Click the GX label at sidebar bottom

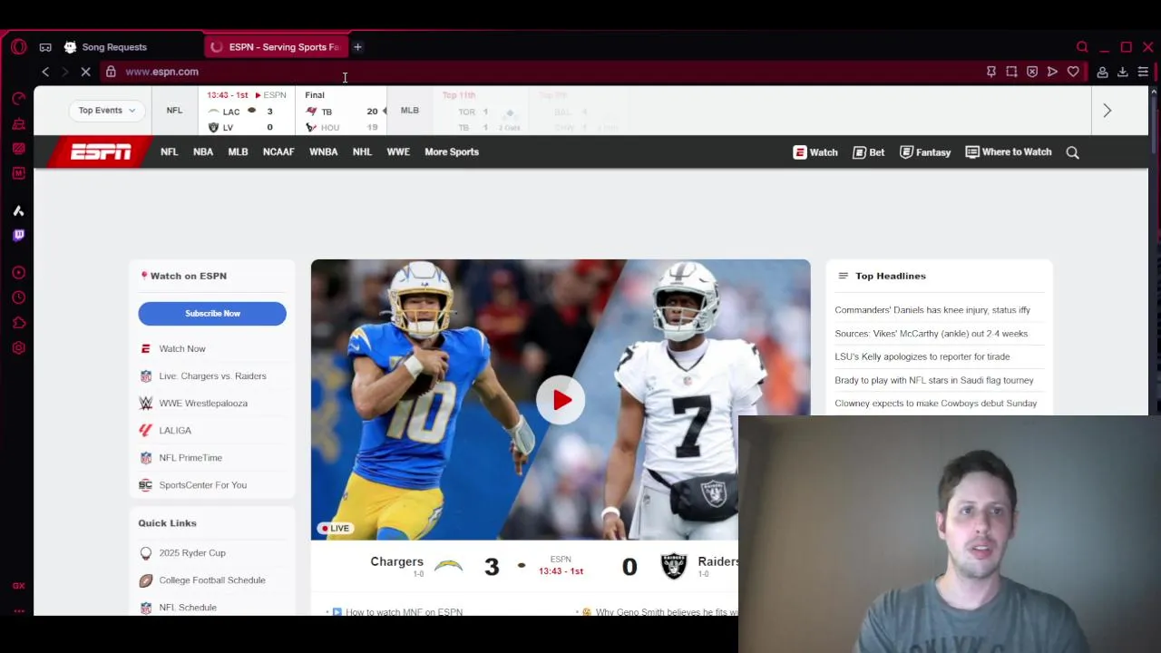click(x=18, y=586)
